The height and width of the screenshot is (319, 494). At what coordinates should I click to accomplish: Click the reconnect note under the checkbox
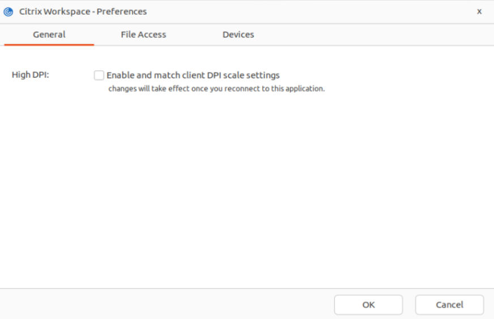[x=216, y=88]
